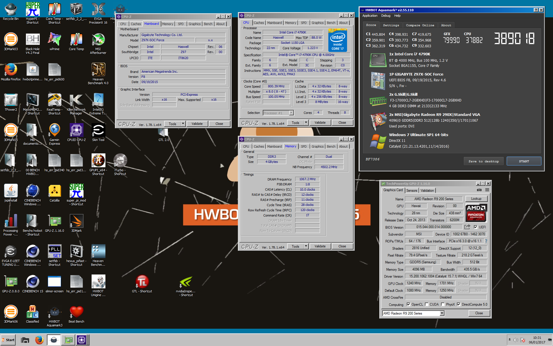Open Processor #1 selection dropdown

click(x=291, y=113)
